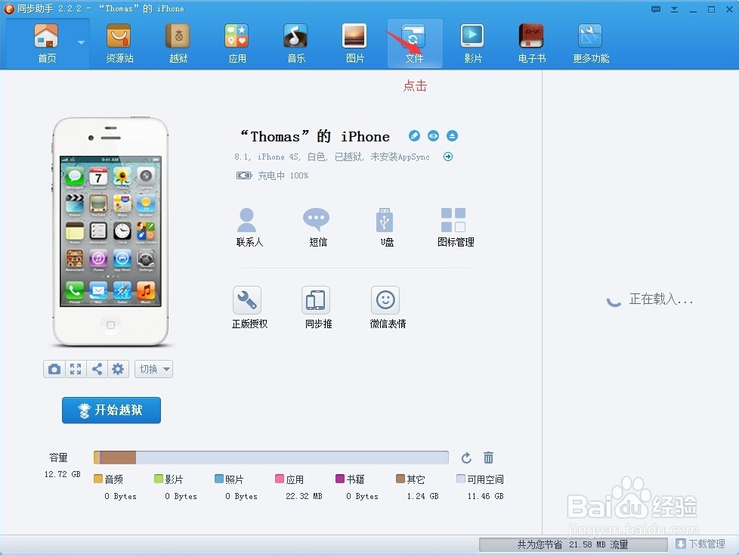Select the 越狱 jailbreak tab icon
Viewport: 739px width, 555px height.
coord(177,42)
